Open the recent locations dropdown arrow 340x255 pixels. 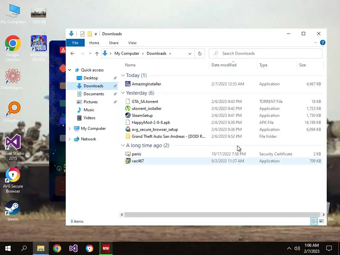click(90, 53)
